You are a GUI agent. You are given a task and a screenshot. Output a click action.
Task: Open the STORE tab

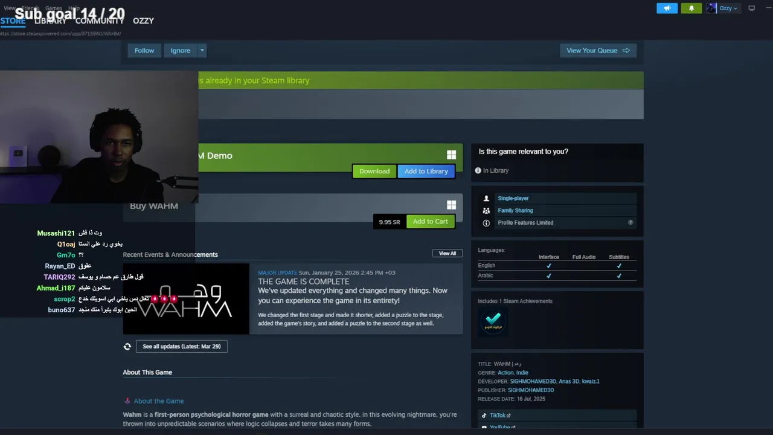13,21
